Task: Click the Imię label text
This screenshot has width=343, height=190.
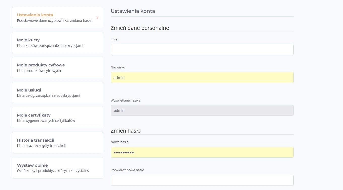Action: click(114, 39)
